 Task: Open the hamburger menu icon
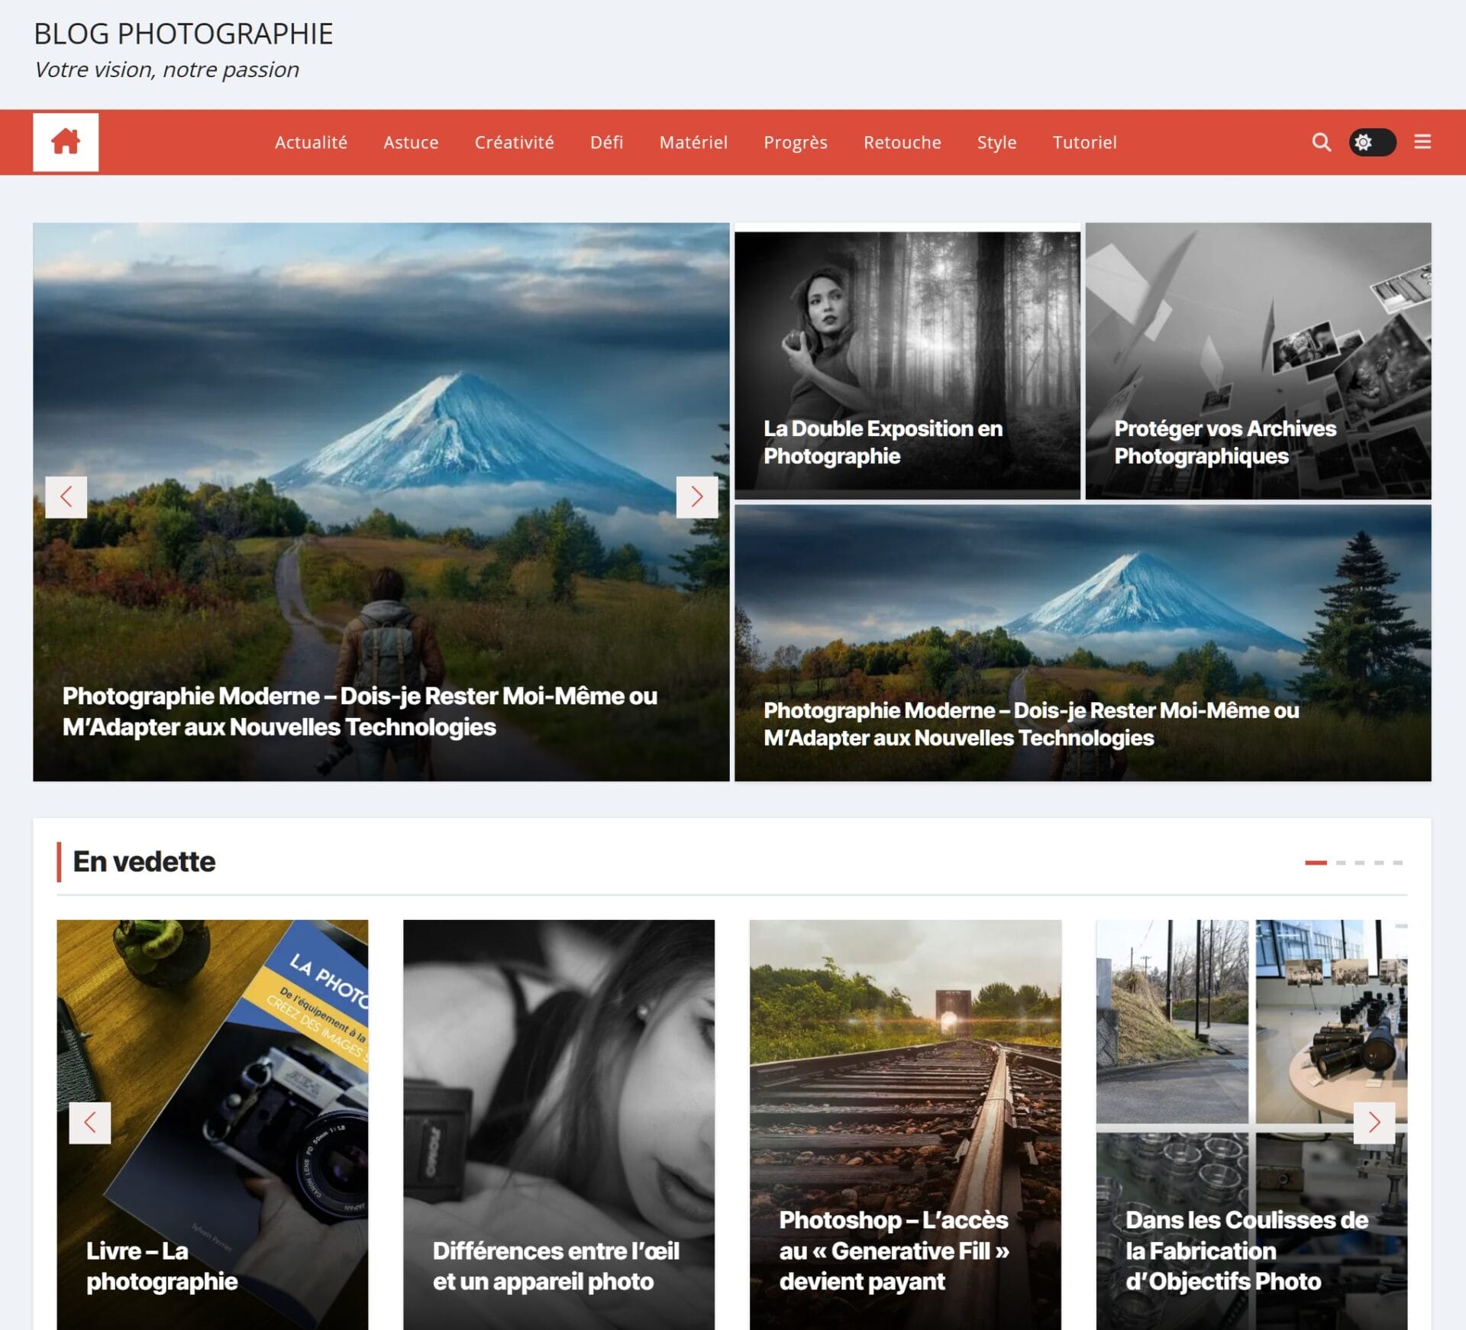coord(1422,142)
